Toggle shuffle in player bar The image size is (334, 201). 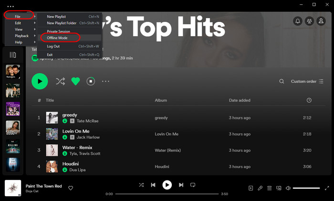(x=141, y=185)
